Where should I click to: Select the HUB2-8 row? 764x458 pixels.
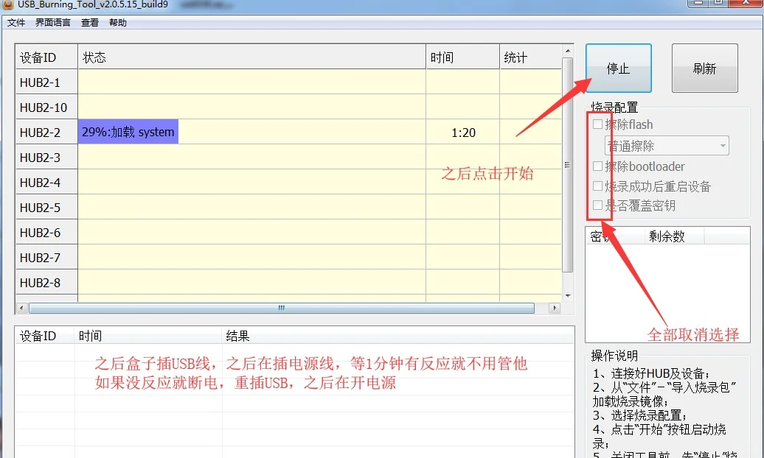(288, 283)
